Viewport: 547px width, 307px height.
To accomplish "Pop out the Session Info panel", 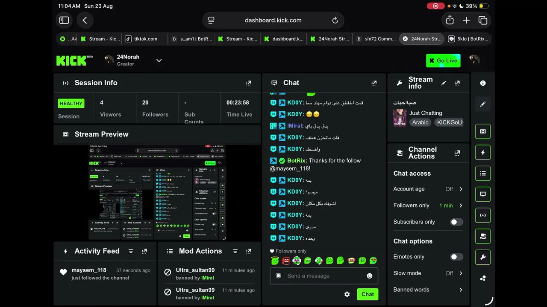I will (249, 83).
